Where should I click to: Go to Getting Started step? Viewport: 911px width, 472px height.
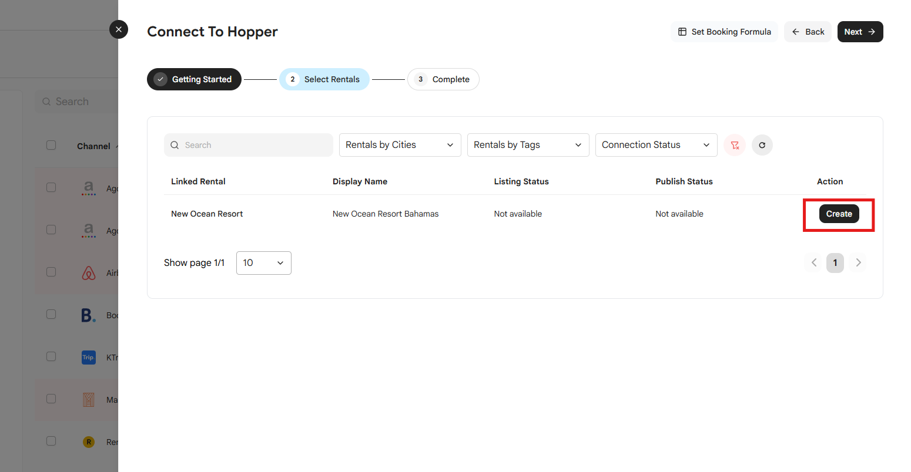[194, 79]
